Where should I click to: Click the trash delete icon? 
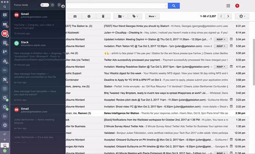tap(103, 16)
